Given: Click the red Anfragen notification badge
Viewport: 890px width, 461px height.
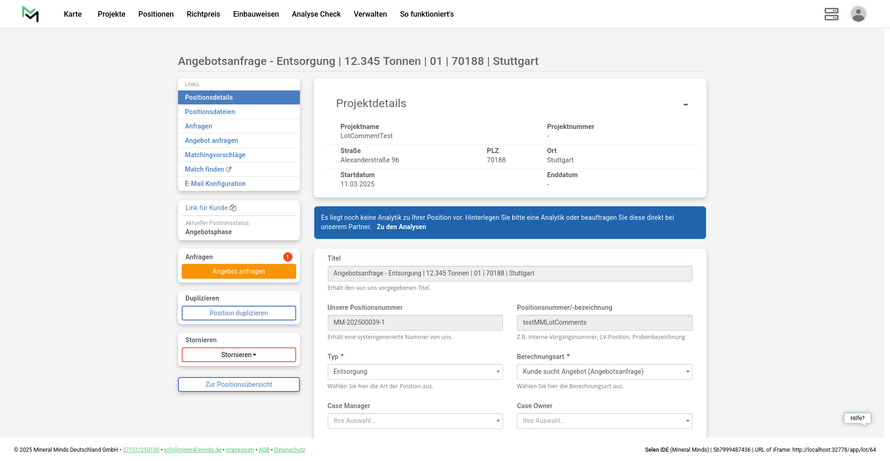Looking at the screenshot, I should tap(287, 257).
